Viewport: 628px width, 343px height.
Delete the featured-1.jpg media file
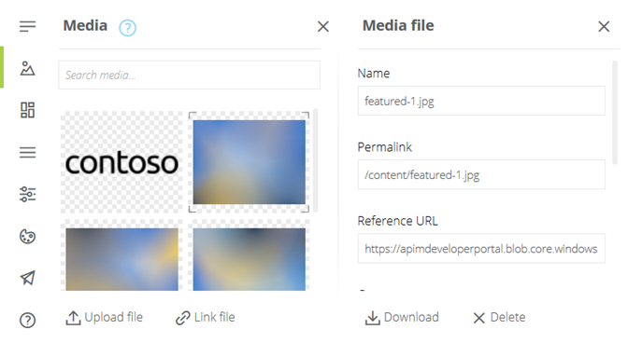point(499,318)
